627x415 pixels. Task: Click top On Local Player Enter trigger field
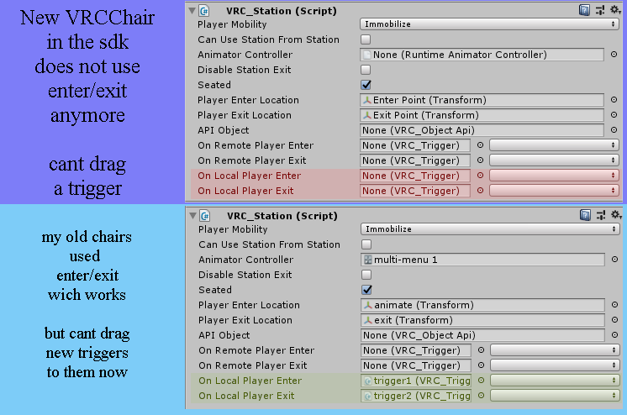click(x=415, y=176)
